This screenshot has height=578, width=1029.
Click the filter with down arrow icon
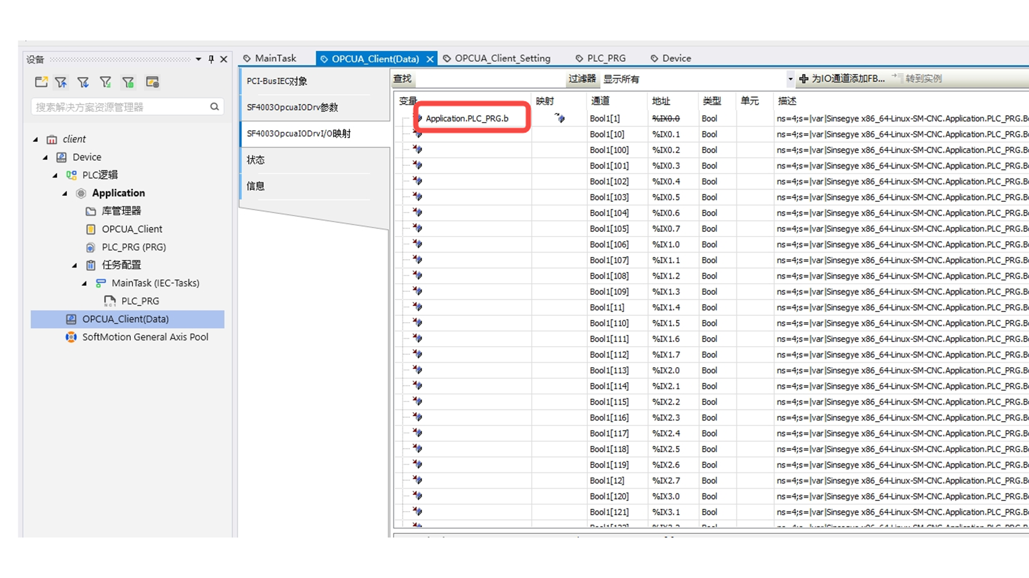tap(83, 82)
